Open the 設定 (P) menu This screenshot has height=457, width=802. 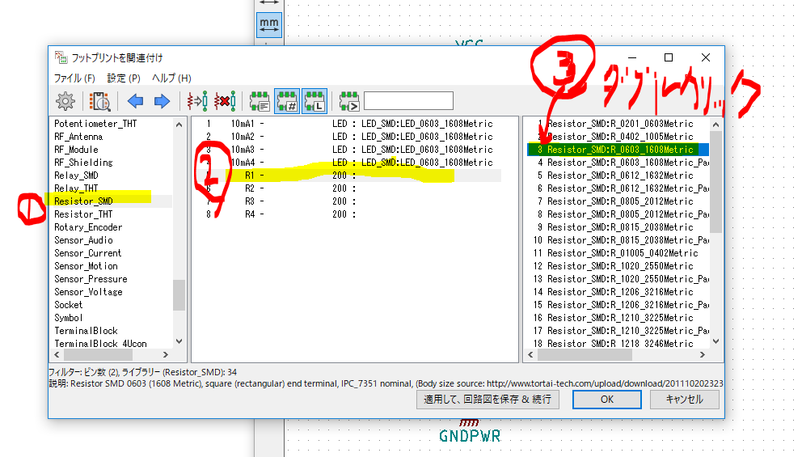coord(123,78)
